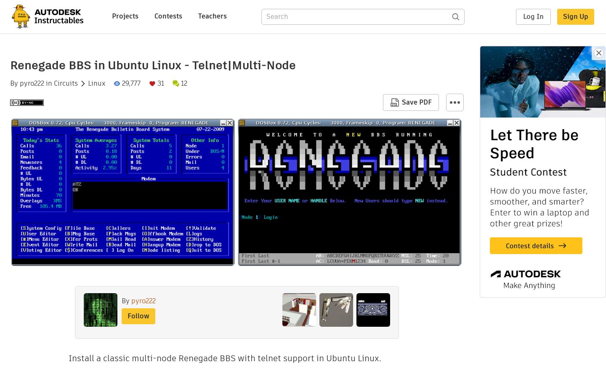Open the black bandana pattern project thumbnail

373,310
